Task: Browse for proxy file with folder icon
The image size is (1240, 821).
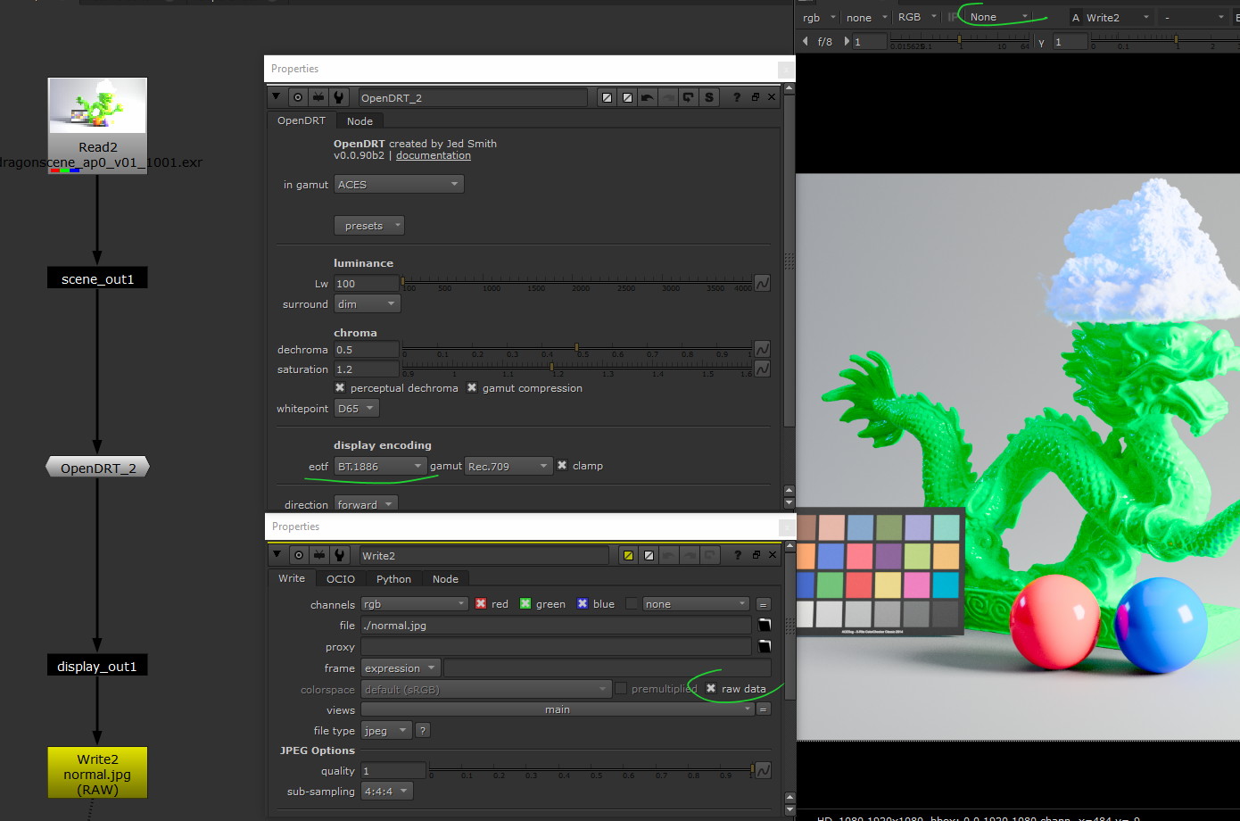Action: (765, 646)
